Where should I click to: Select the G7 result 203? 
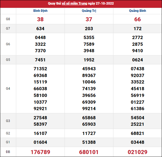(89, 29)
